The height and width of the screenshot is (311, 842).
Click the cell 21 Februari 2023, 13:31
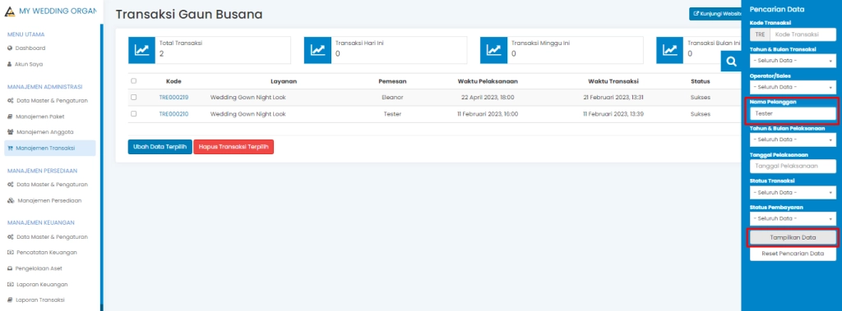(x=613, y=98)
